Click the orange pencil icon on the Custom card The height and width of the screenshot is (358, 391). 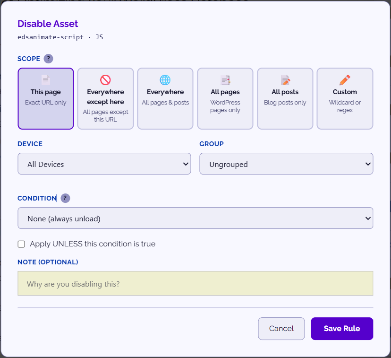(345, 80)
